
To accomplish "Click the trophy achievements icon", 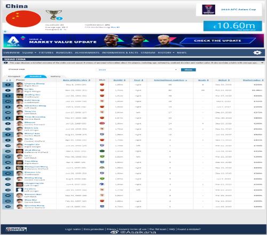I will pyautogui.click(x=53, y=14).
